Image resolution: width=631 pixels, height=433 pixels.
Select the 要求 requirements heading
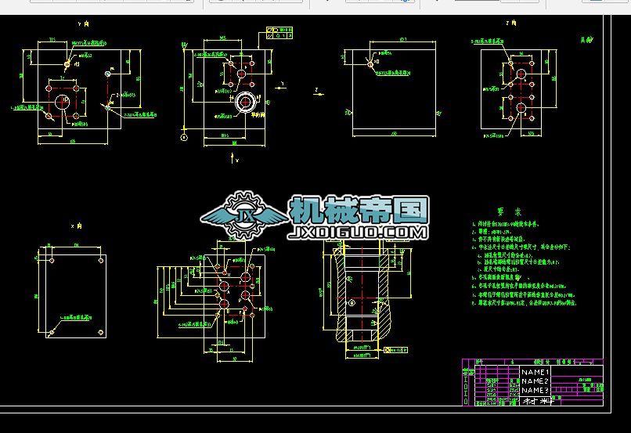(510, 211)
